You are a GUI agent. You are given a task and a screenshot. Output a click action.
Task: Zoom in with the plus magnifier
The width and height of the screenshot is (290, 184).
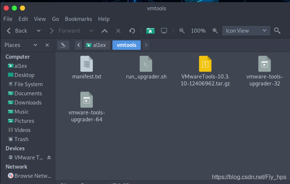(x=215, y=31)
